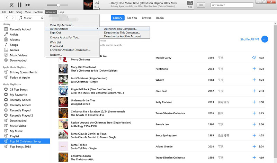Image resolution: width=277 pixels, height=163 pixels.
Task: Open Wish List from the Account menu
Action: pyautogui.click(x=55, y=42)
